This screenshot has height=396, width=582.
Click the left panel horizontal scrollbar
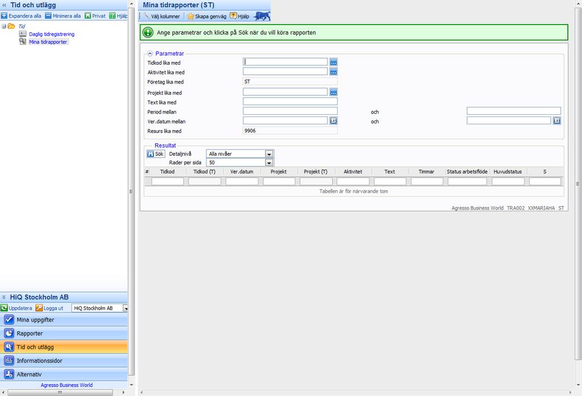pos(60,392)
